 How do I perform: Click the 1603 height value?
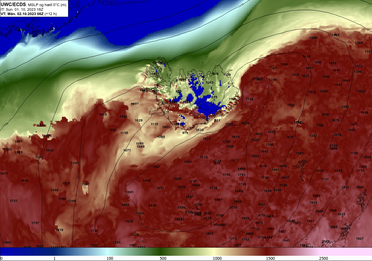click(x=362, y=91)
